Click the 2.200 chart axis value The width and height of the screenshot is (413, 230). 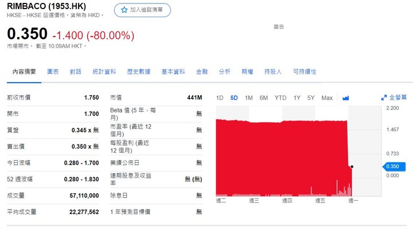392,108
